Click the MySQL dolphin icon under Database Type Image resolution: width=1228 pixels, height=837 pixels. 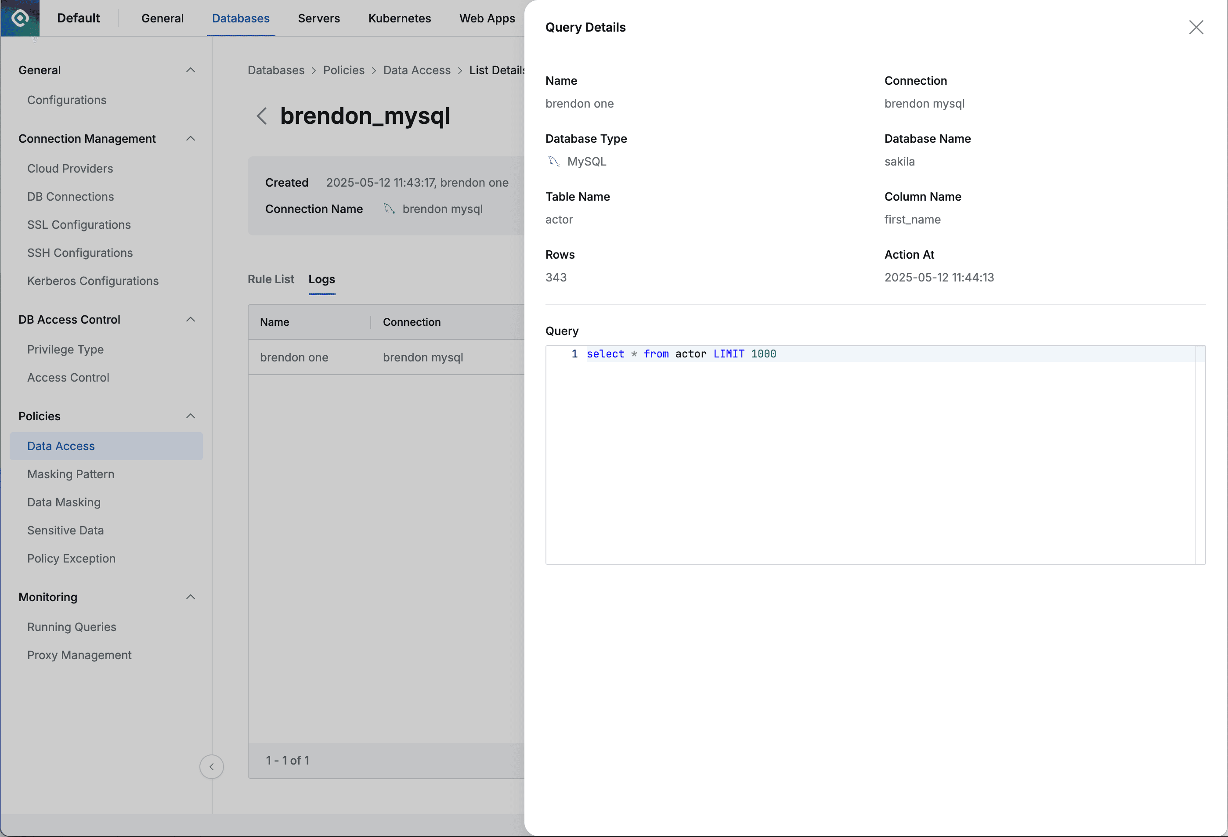coord(554,162)
